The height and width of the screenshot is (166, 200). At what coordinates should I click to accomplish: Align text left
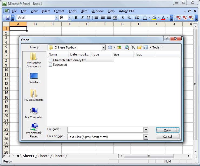pos(96,18)
